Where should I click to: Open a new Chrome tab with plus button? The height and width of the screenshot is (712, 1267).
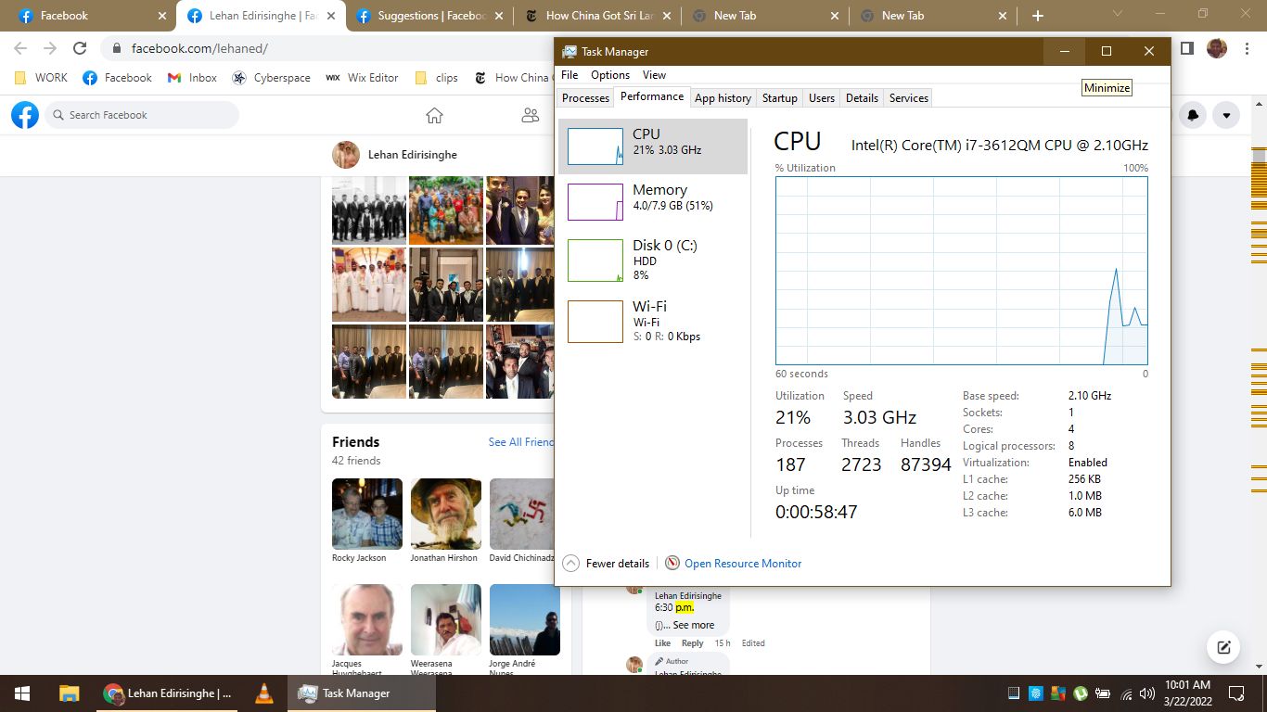coord(1037,16)
